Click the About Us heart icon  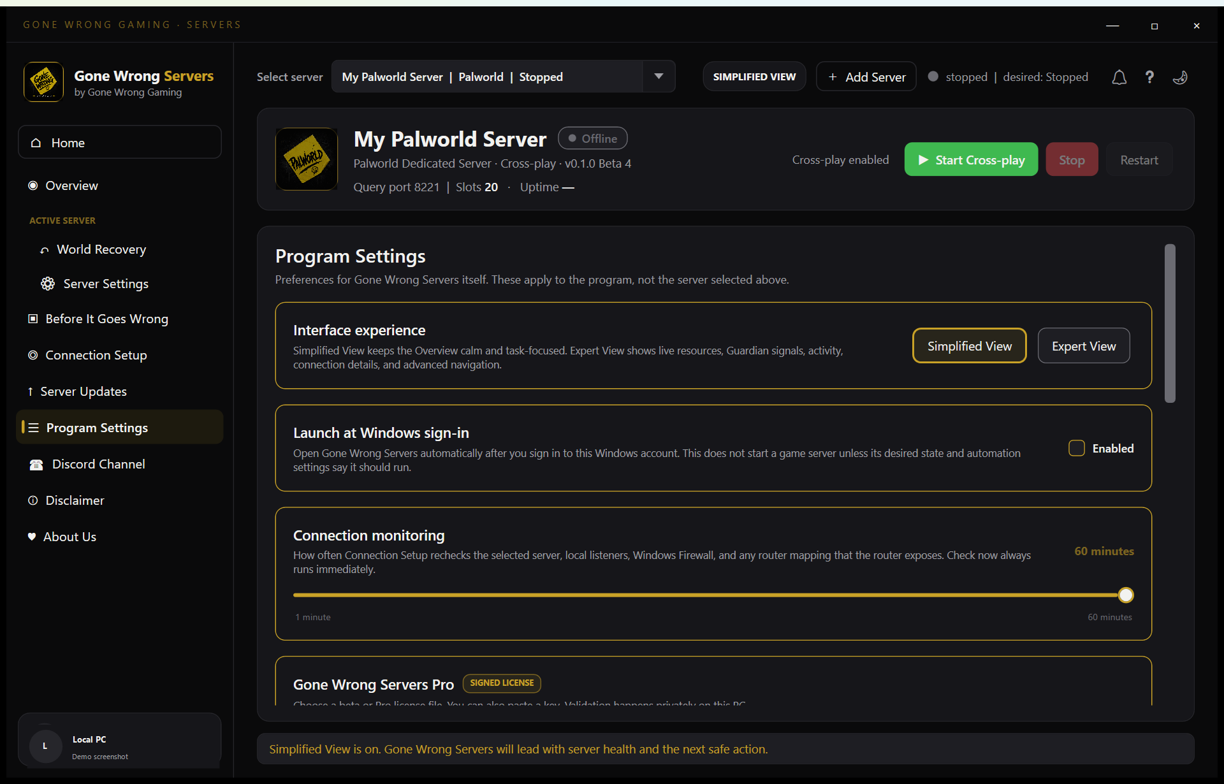[32, 537]
